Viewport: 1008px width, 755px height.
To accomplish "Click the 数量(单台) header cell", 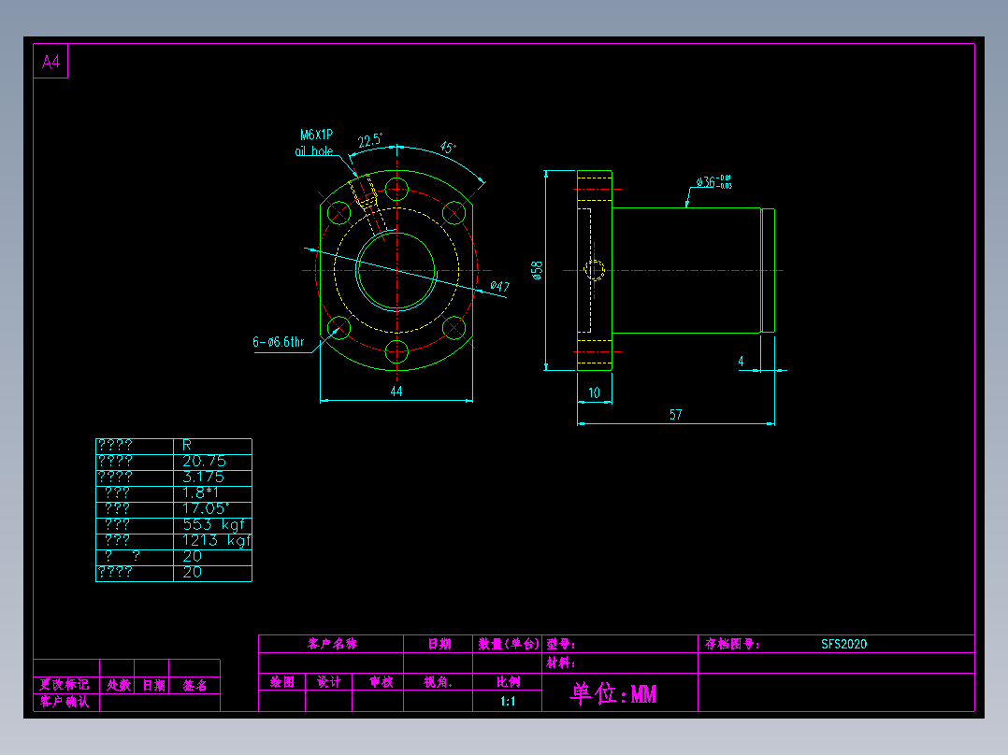I will click(508, 644).
